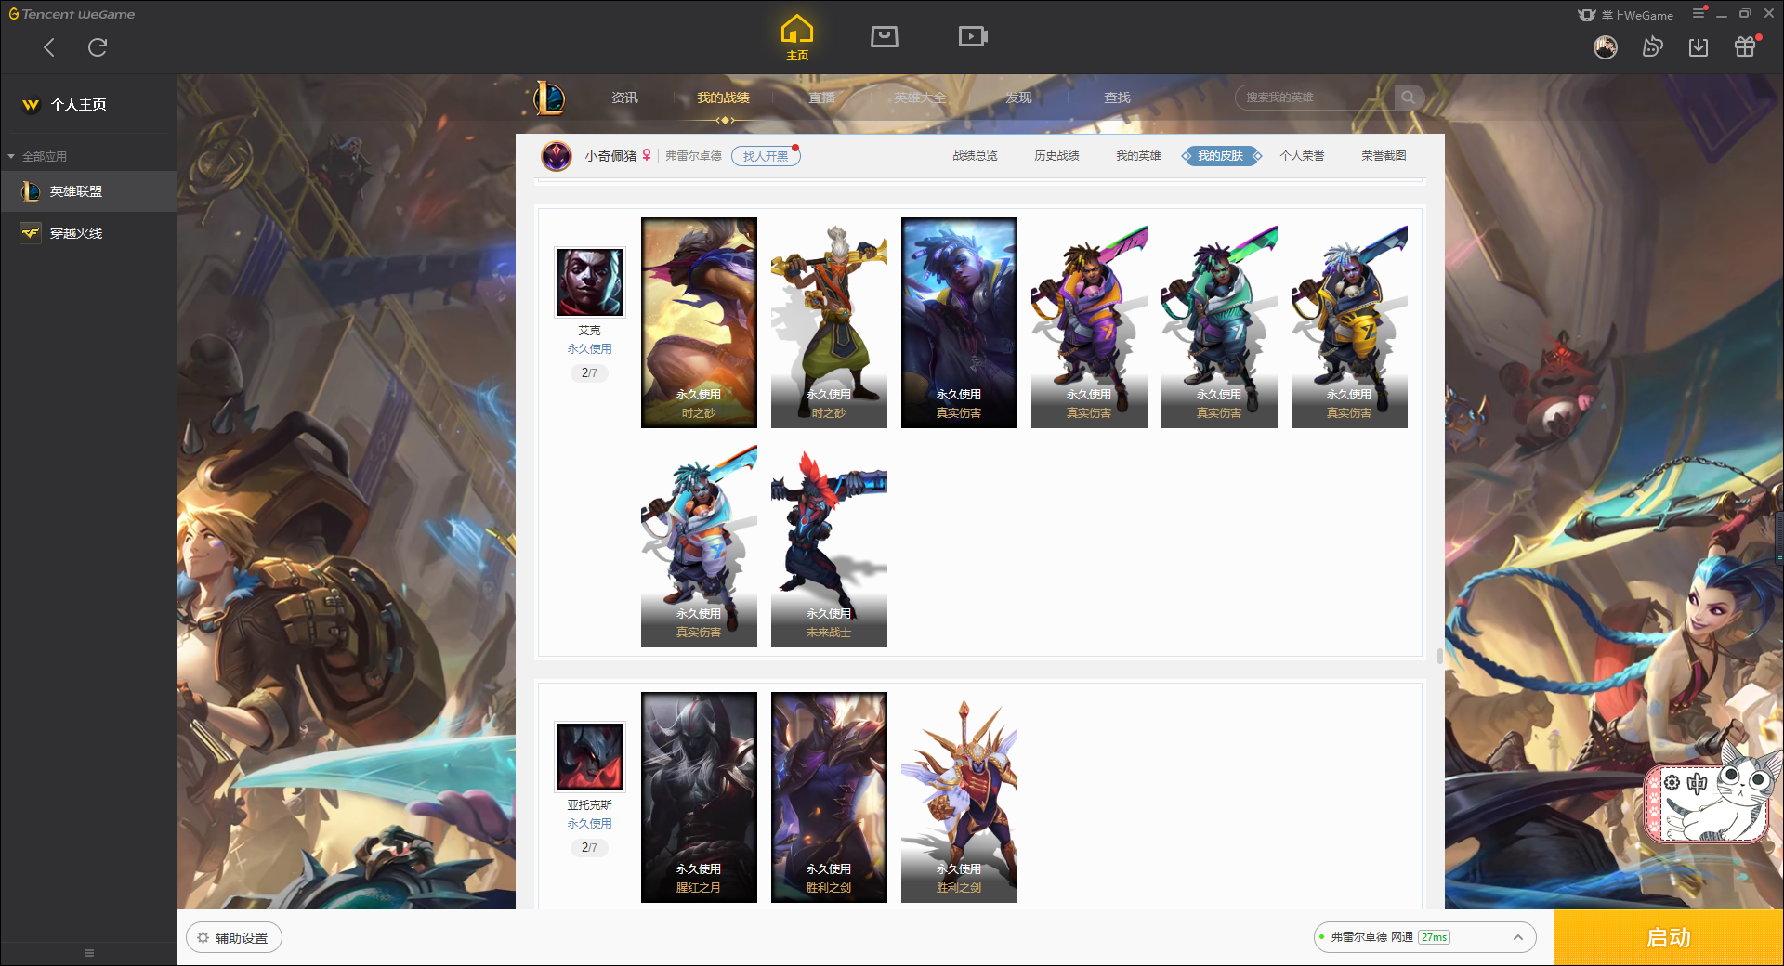Select 英雄联盟 in the sidebar
Image resolution: width=1784 pixels, height=966 pixels.
click(88, 191)
